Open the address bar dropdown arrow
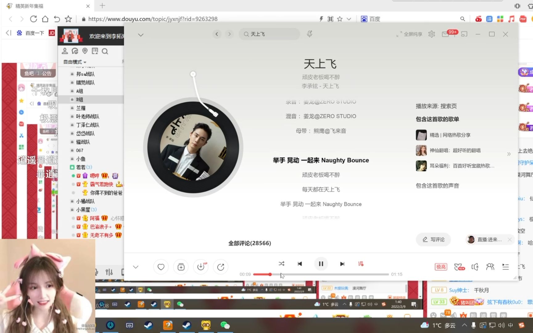This screenshot has width=533, height=333. [349, 19]
